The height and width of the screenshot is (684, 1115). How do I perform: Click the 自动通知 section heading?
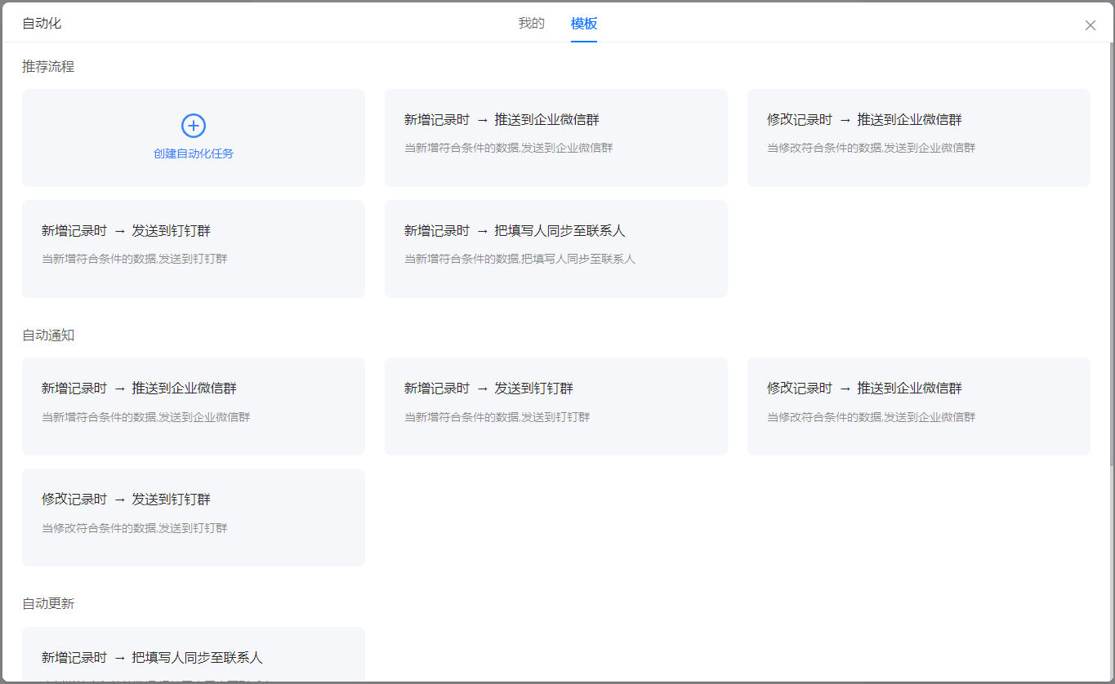pos(48,335)
